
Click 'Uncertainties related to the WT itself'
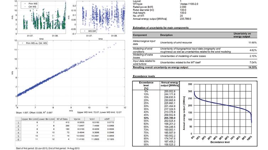[180, 63]
